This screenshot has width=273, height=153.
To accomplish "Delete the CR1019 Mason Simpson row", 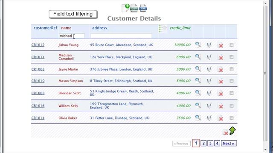I will coord(220,81).
